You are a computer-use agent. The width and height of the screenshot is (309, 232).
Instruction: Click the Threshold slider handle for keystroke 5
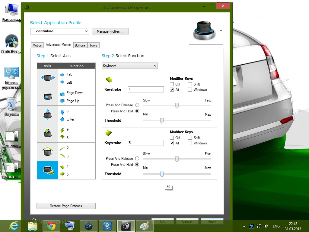coord(162,174)
